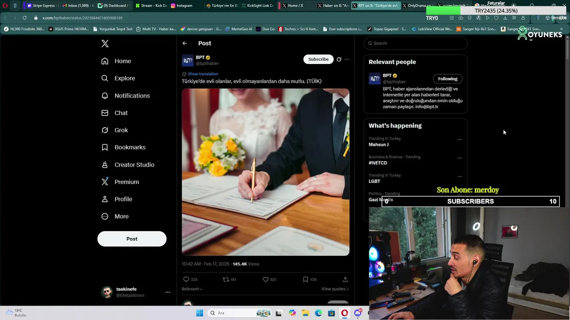Open the ASUS Prime H610M bookmark
This screenshot has height=320, width=570.
[69, 29]
